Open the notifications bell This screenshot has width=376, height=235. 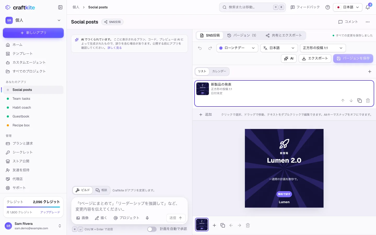point(368,7)
